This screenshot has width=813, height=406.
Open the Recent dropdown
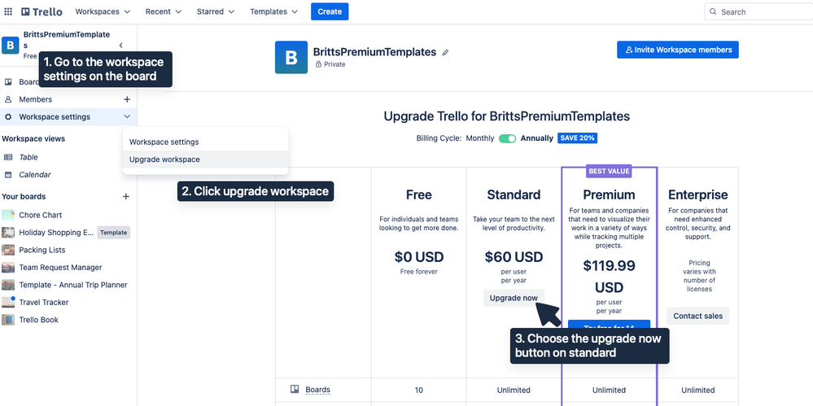164,11
